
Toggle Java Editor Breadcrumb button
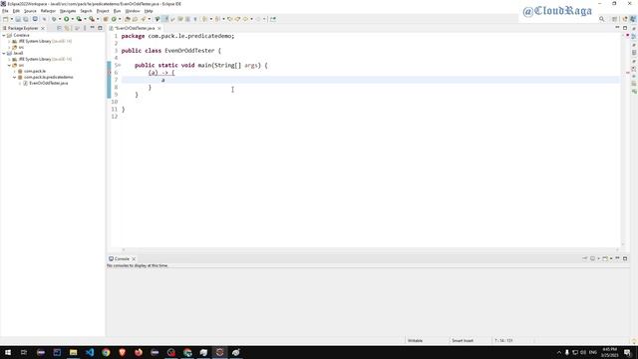pos(158,19)
